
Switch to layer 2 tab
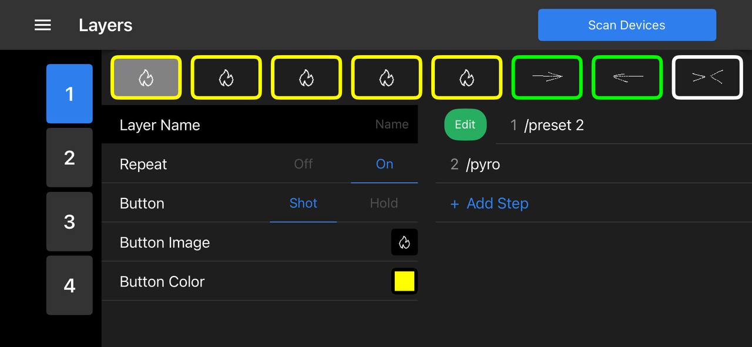click(69, 157)
